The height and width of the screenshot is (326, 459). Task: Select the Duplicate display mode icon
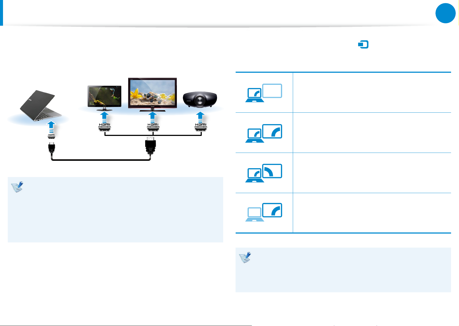(x=264, y=133)
